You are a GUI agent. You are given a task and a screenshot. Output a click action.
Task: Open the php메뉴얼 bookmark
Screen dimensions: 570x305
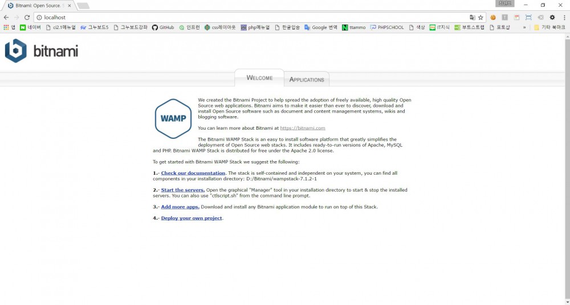(255, 27)
